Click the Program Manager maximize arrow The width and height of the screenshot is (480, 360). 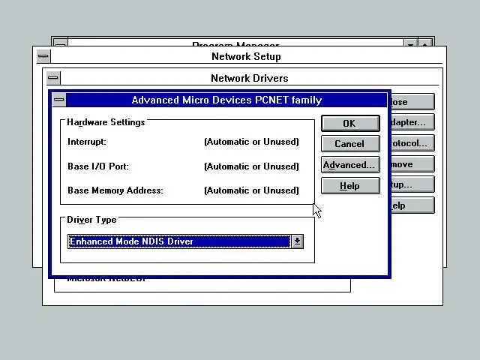(x=425, y=43)
